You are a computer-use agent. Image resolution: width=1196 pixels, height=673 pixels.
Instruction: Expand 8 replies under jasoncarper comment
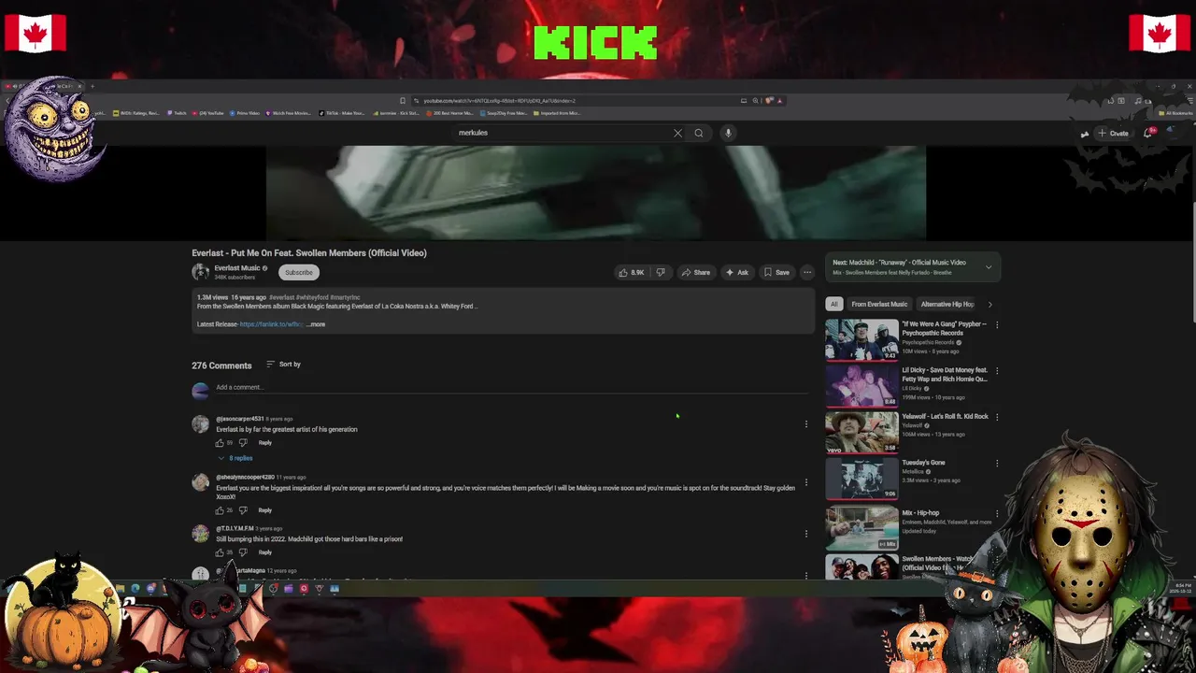[236, 458]
